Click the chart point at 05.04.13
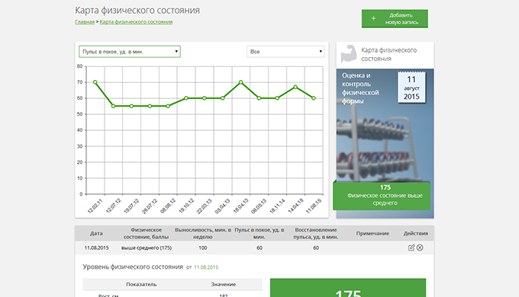 pyautogui.click(x=222, y=98)
